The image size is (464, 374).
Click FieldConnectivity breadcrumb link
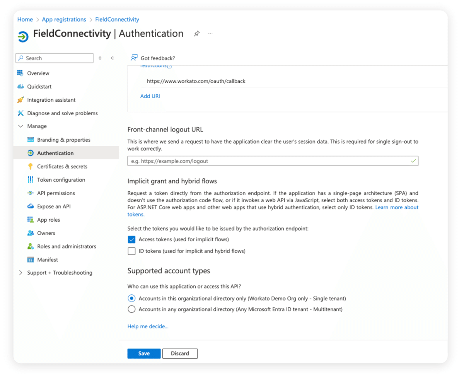(117, 19)
